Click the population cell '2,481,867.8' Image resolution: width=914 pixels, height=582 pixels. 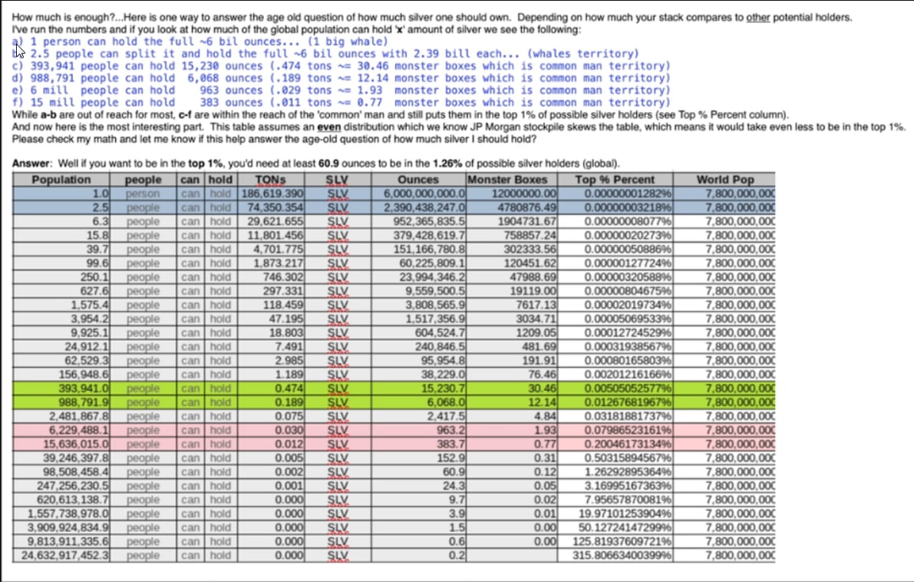(61, 416)
